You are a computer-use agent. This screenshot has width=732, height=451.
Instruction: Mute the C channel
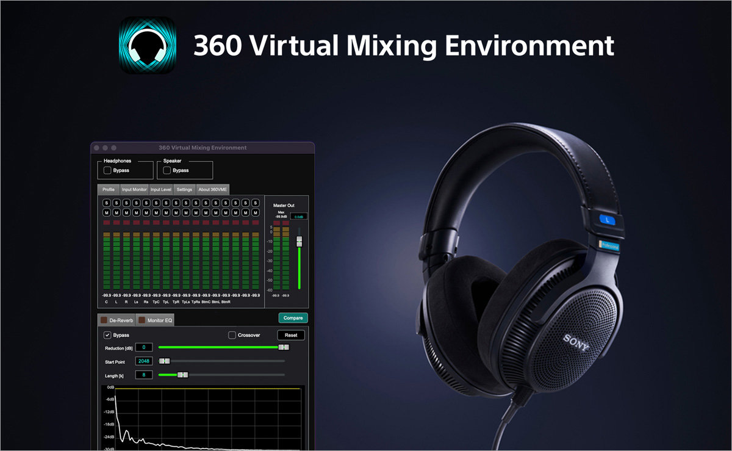tap(107, 212)
